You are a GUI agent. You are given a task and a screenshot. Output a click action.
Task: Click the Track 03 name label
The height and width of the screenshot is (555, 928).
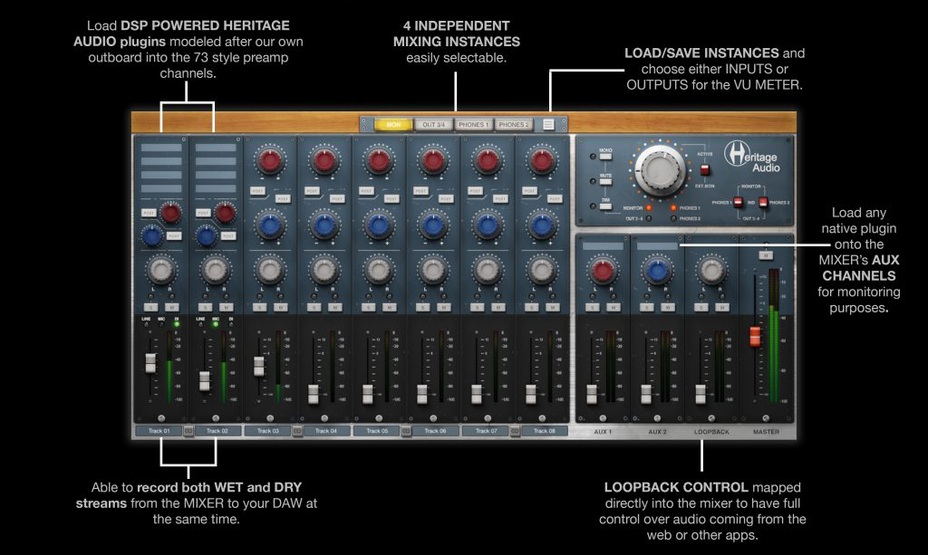click(267, 431)
